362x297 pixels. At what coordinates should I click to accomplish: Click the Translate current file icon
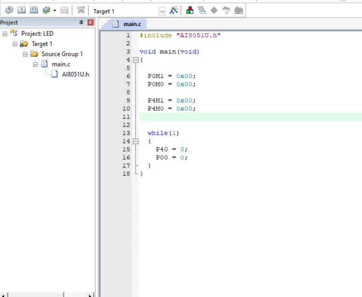(9, 10)
